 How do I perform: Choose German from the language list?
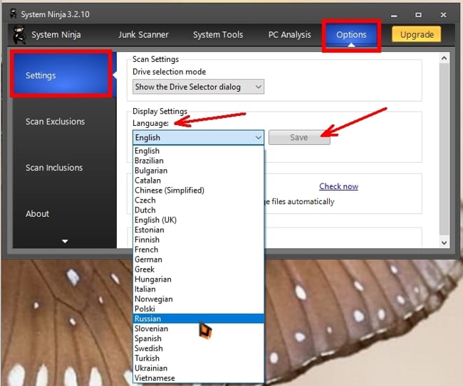click(x=198, y=259)
